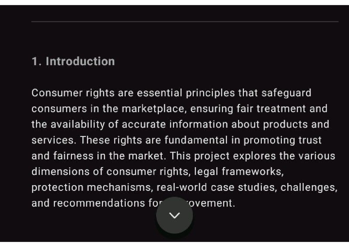Click the dark area below the chevron button
This screenshot has height=247, width=349.
tap(174, 237)
